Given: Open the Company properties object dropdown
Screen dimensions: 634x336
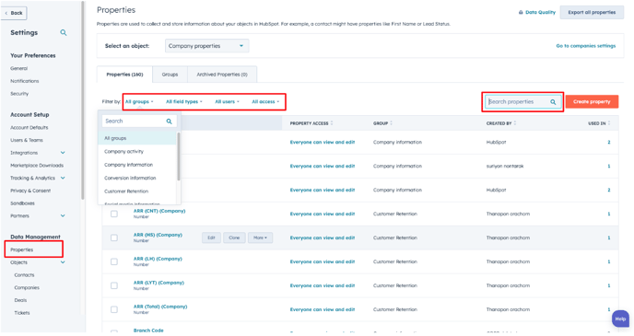Looking at the screenshot, I should [206, 46].
